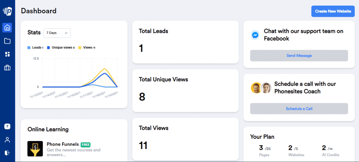
Task: Click the Facebook Messenger icon
Action: coord(256,35)
